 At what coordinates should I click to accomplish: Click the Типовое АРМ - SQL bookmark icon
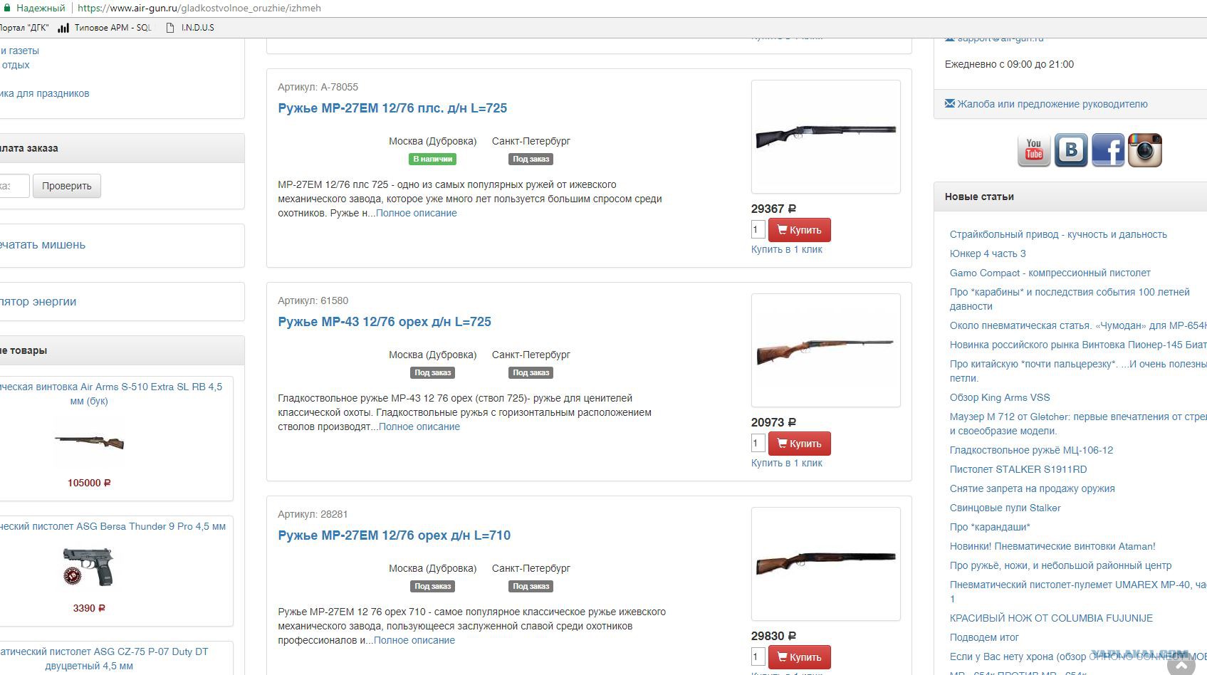[63, 28]
